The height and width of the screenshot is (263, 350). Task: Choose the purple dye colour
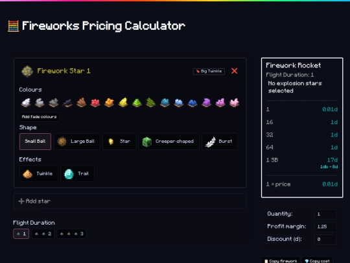click(206, 103)
